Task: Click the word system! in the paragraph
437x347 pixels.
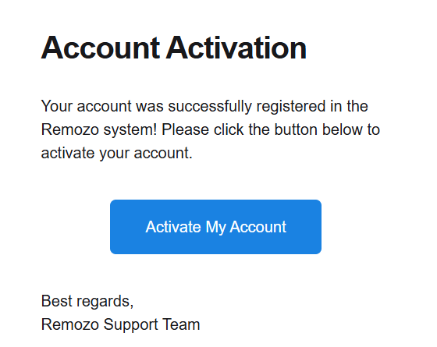Action: point(130,130)
